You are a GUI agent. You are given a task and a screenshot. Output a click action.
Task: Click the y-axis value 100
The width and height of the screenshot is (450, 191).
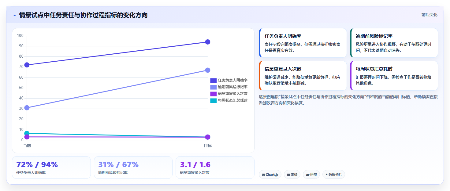[x=20, y=36]
